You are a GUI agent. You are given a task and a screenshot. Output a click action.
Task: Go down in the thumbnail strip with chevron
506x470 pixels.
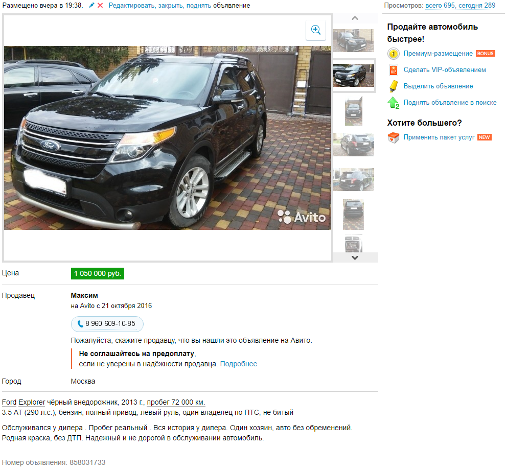point(355,258)
